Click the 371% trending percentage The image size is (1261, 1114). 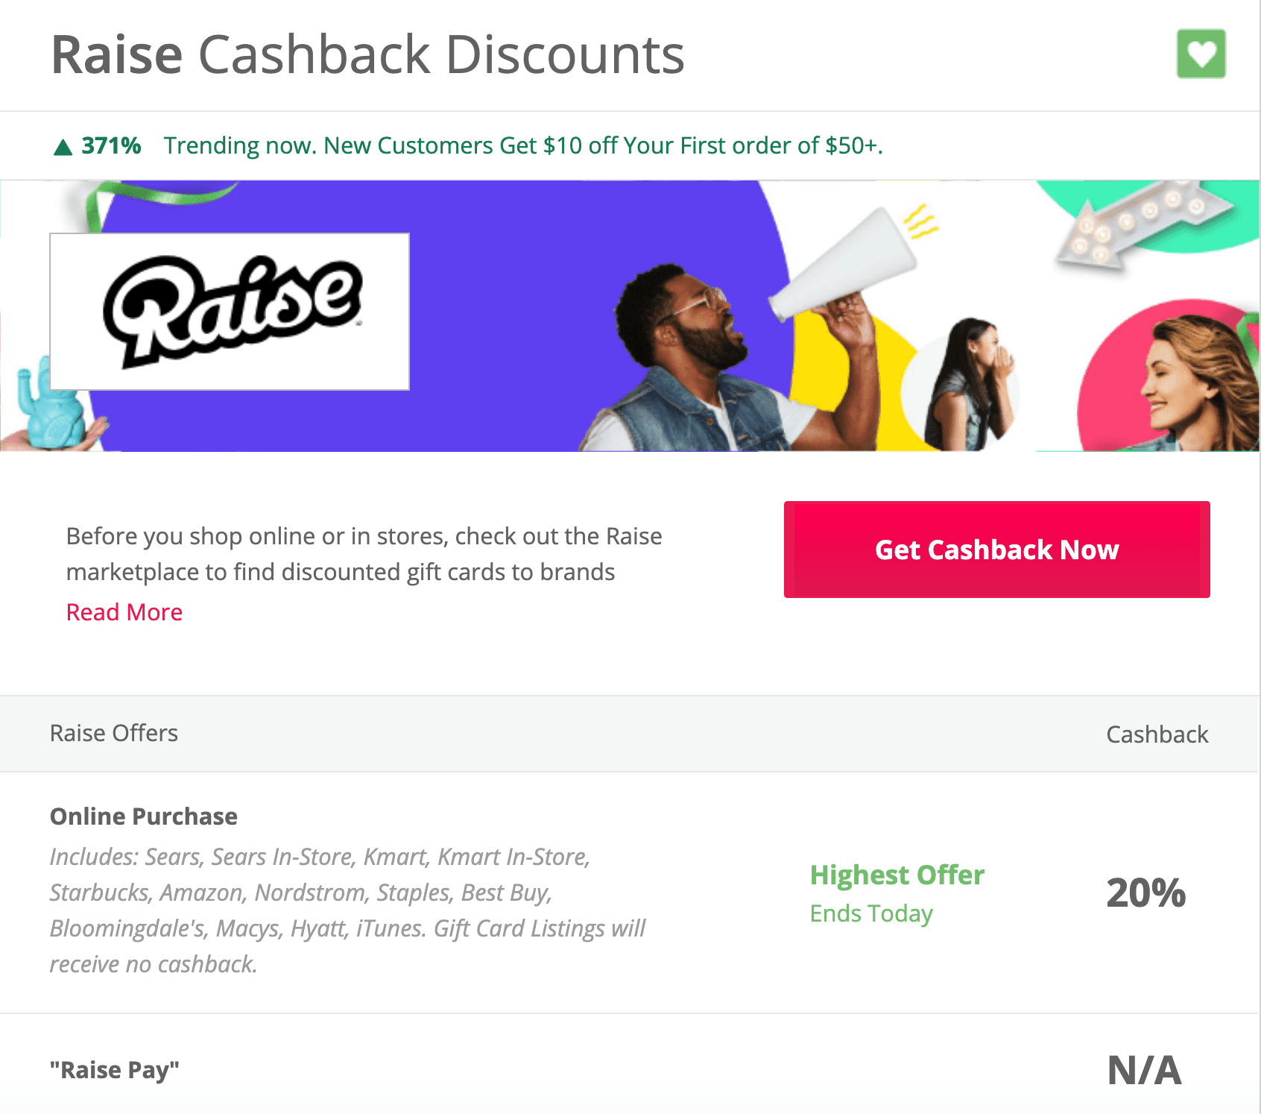click(111, 145)
